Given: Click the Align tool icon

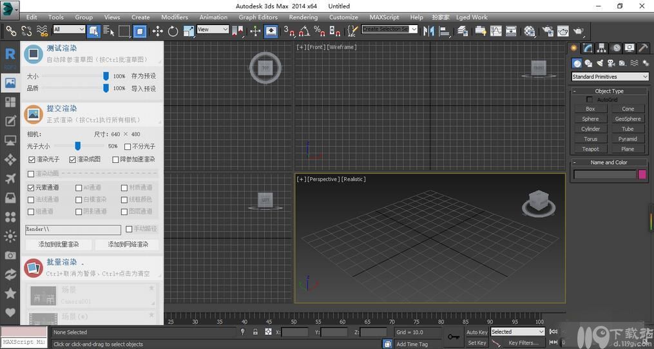Looking at the screenshot, I should (x=445, y=30).
